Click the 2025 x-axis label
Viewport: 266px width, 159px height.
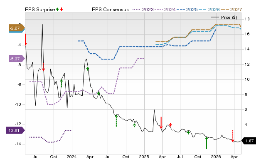point(144,157)
